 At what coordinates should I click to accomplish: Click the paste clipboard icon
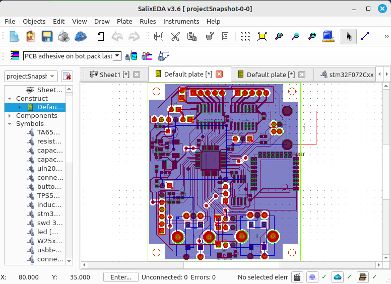click(x=192, y=36)
